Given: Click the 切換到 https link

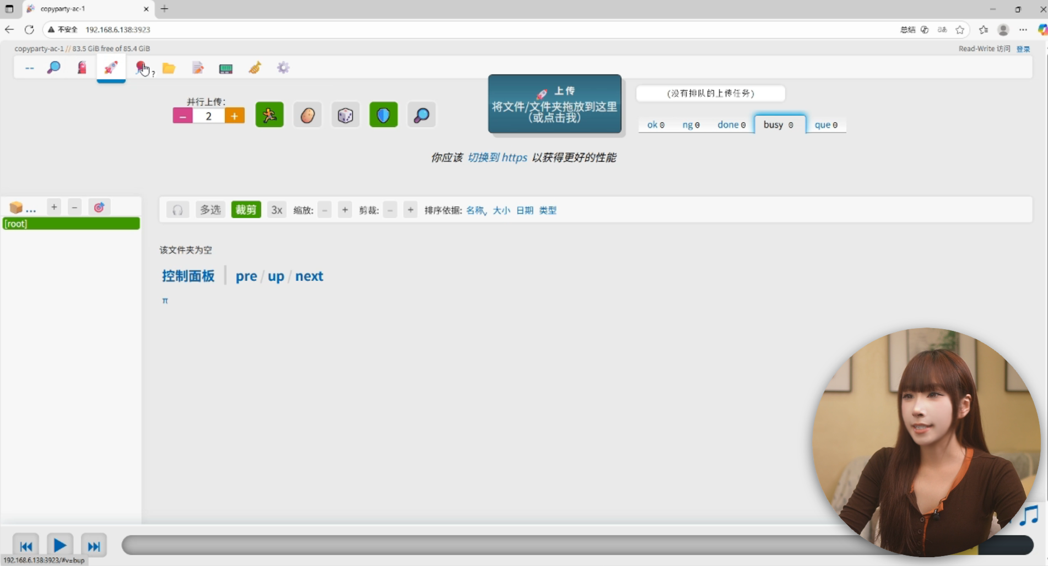Looking at the screenshot, I should 497,157.
